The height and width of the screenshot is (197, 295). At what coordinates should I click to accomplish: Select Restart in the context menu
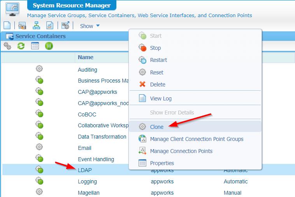coord(158,60)
